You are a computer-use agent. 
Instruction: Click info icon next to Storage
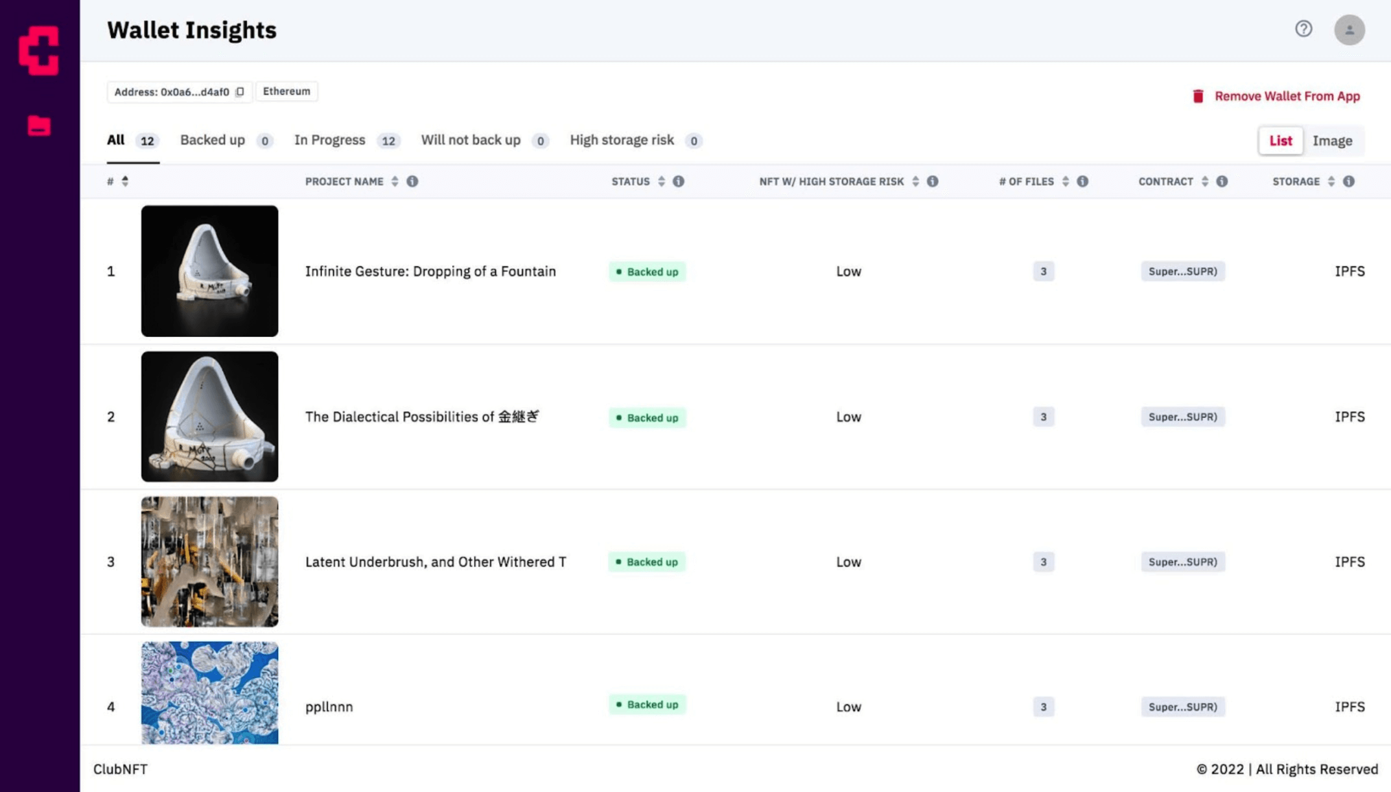pyautogui.click(x=1349, y=181)
